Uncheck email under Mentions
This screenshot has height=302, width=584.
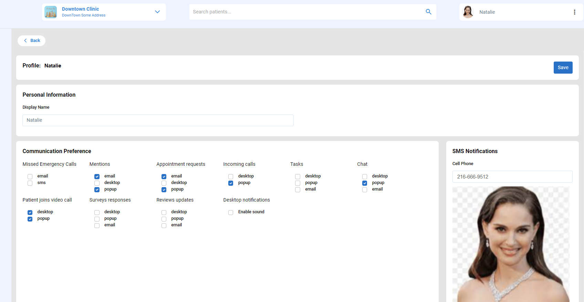coord(97,176)
